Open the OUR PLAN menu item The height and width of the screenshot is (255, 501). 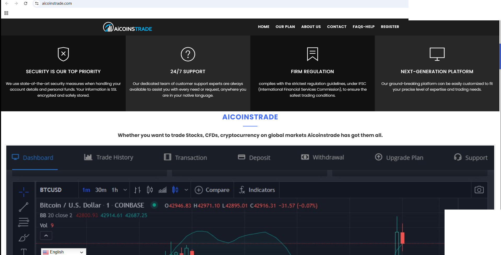[285, 27]
